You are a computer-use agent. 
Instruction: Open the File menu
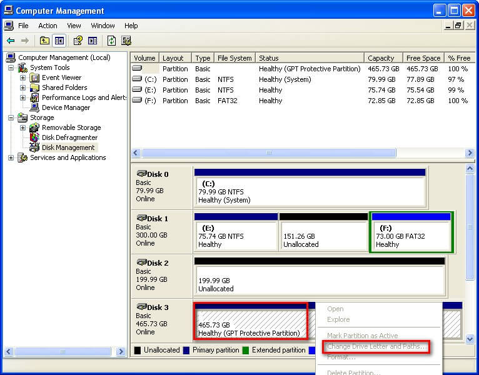point(23,26)
